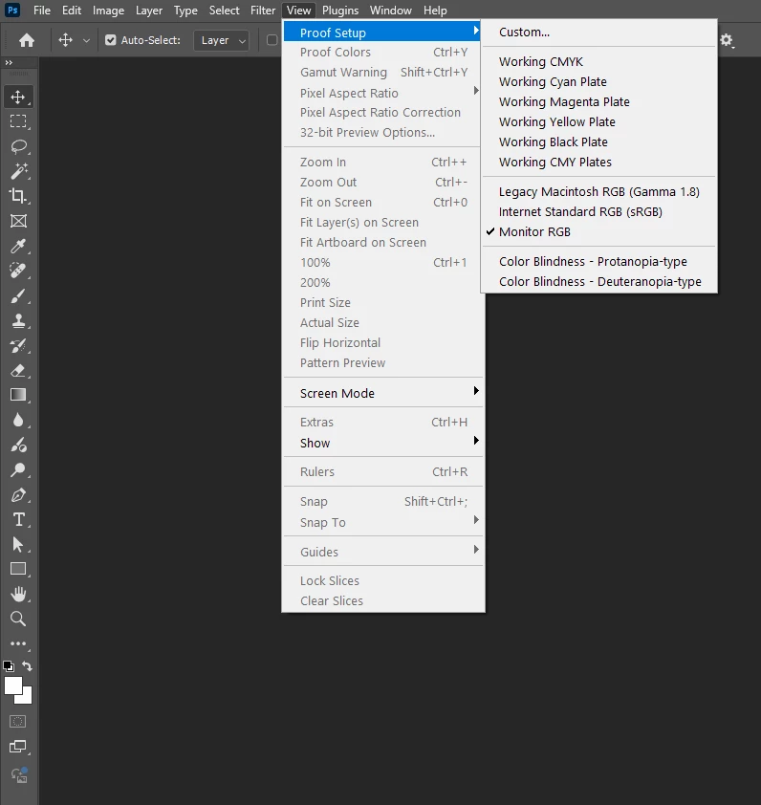Toggle the Auto-Select checkbox
The image size is (761, 805).
point(110,40)
